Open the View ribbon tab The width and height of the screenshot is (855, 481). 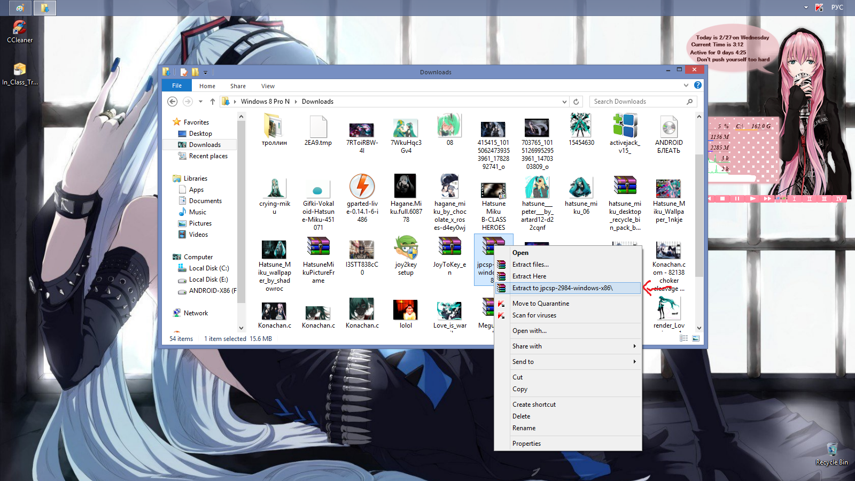[268, 86]
